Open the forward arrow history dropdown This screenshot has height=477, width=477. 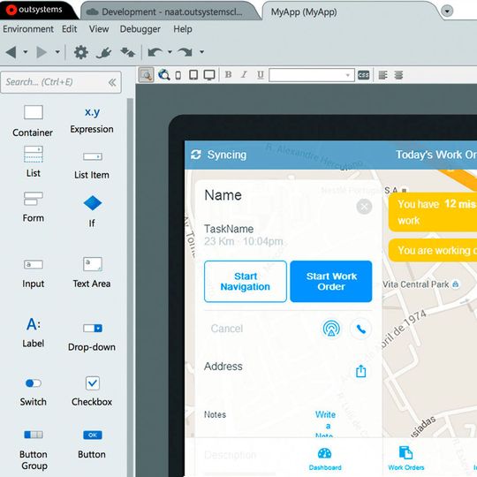click(x=57, y=52)
